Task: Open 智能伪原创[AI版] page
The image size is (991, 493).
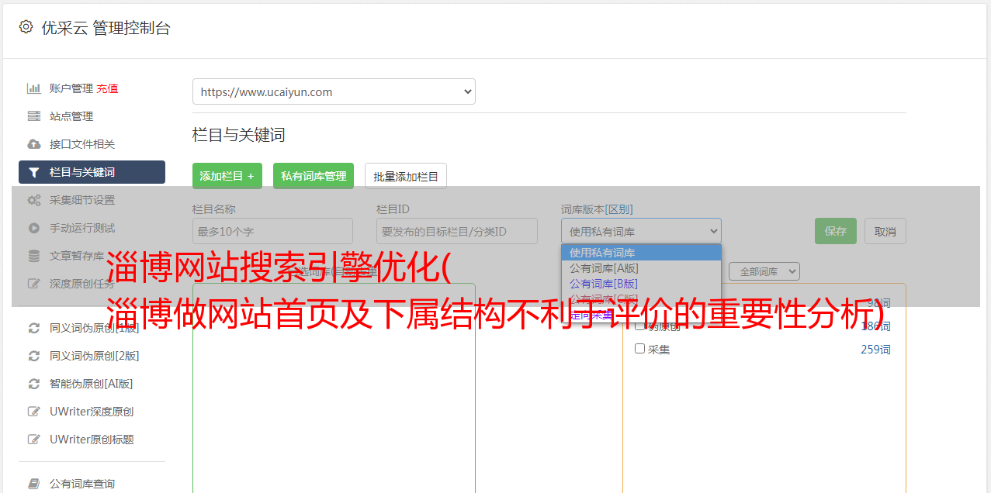Action: click(x=92, y=384)
